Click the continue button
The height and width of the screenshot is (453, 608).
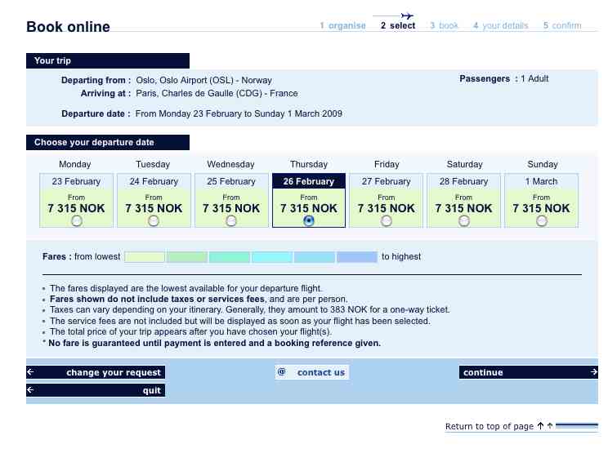coord(529,372)
